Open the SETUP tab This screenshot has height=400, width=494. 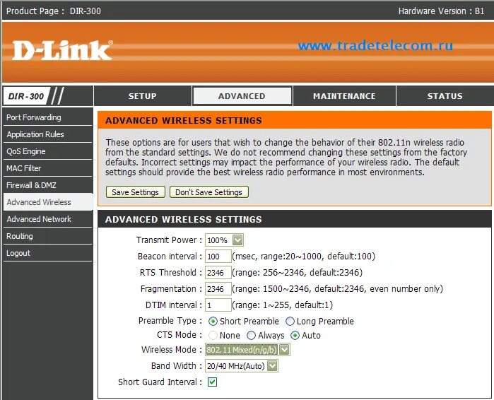(142, 96)
